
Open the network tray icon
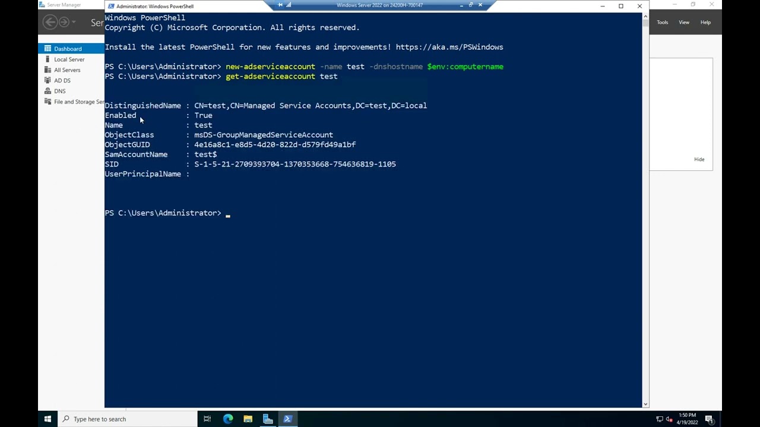point(660,419)
